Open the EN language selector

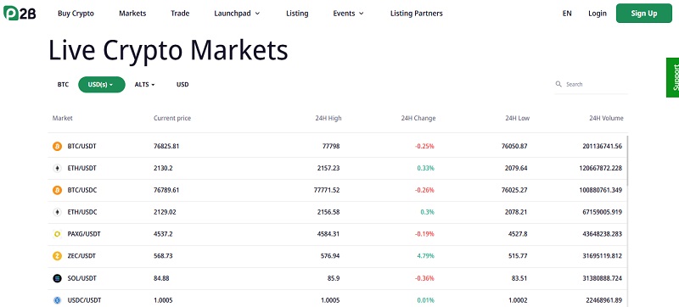567,14
